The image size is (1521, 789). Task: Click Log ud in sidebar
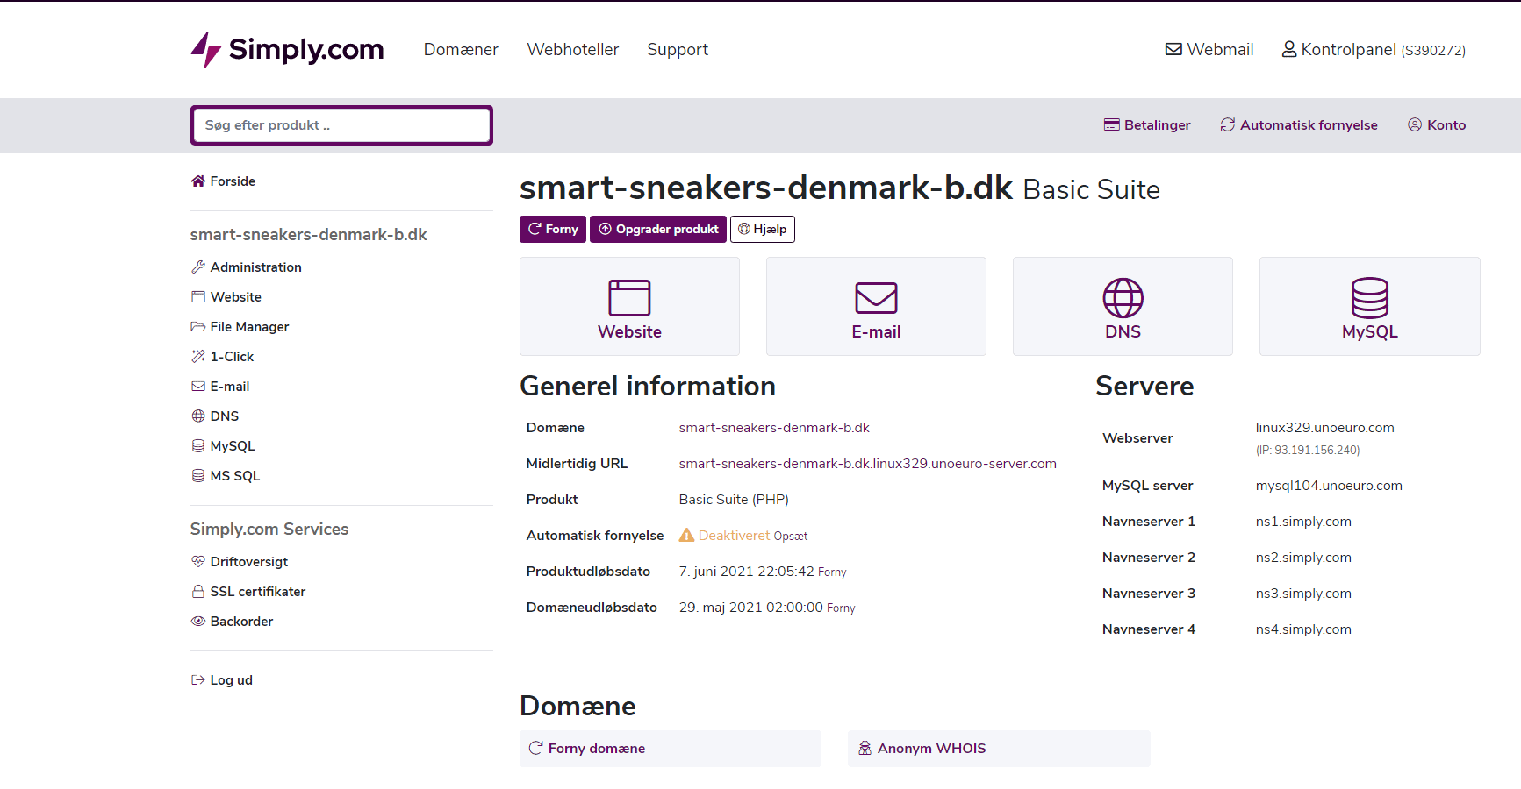click(x=222, y=680)
